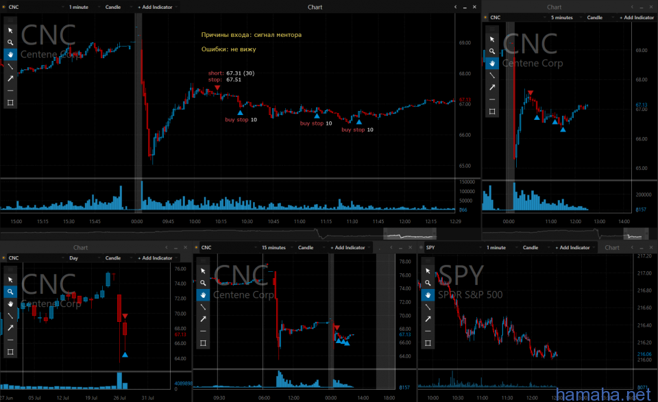The width and height of the screenshot is (658, 402).
Task: Select the rectangle tool in CNC 1-minute chart
Action: pyautogui.click(x=10, y=103)
